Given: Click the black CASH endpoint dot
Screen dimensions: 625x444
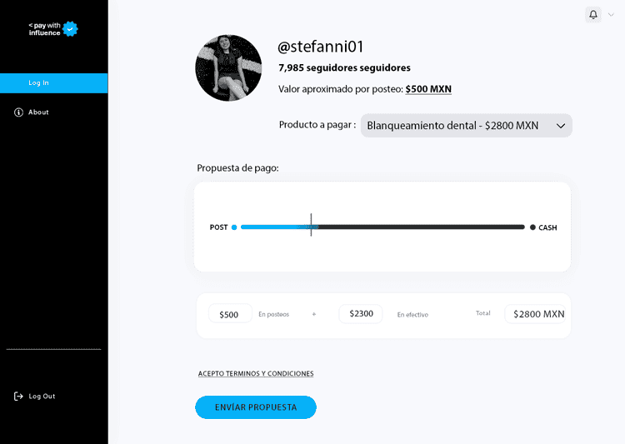Looking at the screenshot, I should coord(532,227).
